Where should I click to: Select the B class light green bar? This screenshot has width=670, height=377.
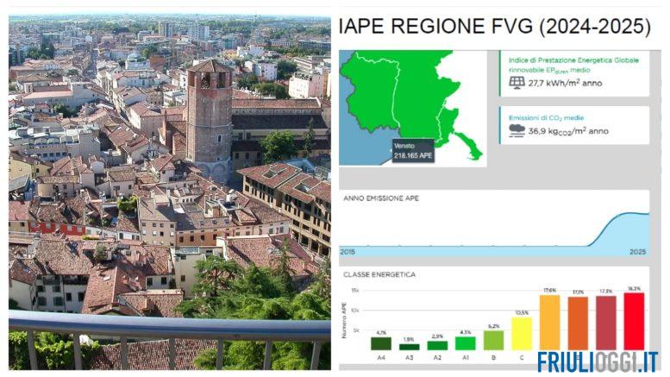point(493,340)
